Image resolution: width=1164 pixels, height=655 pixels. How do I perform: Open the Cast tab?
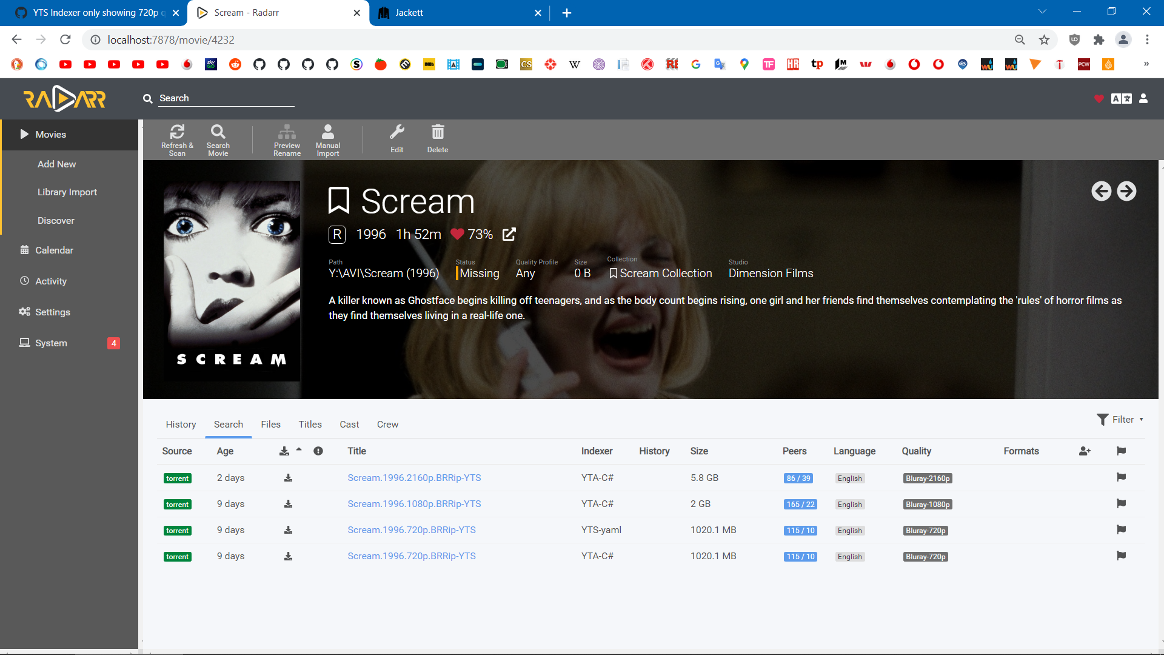point(349,425)
